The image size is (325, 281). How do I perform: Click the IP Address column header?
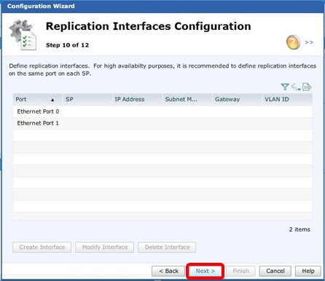(138, 99)
